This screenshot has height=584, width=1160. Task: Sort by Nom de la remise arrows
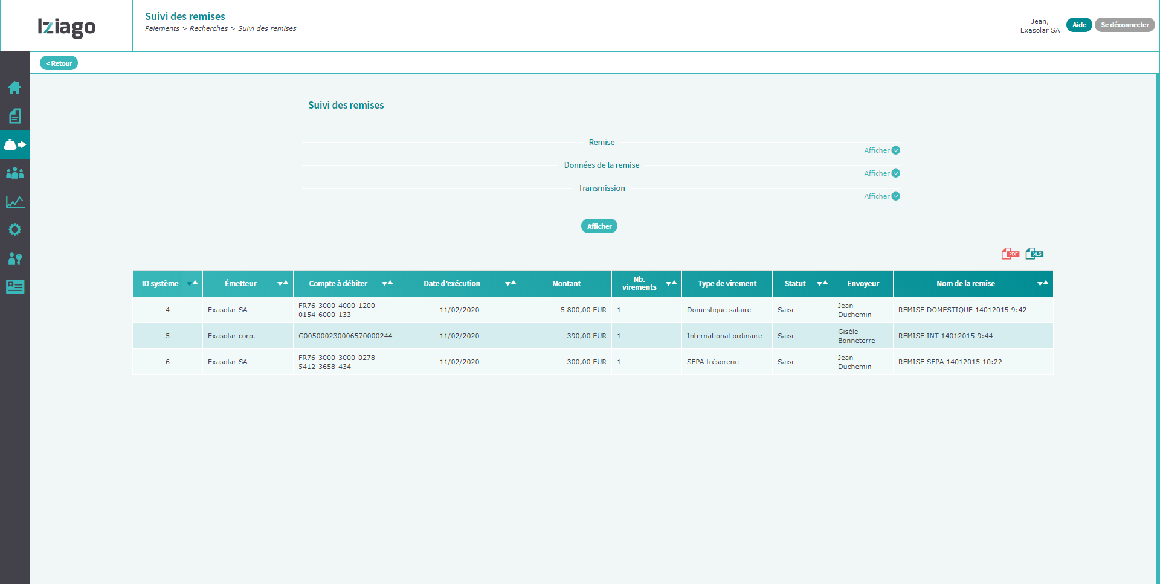(1043, 283)
